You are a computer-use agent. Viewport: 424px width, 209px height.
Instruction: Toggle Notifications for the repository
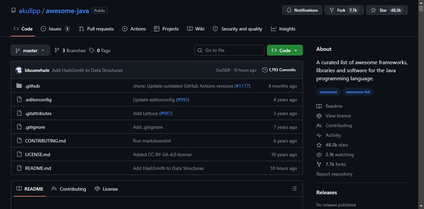302,10
